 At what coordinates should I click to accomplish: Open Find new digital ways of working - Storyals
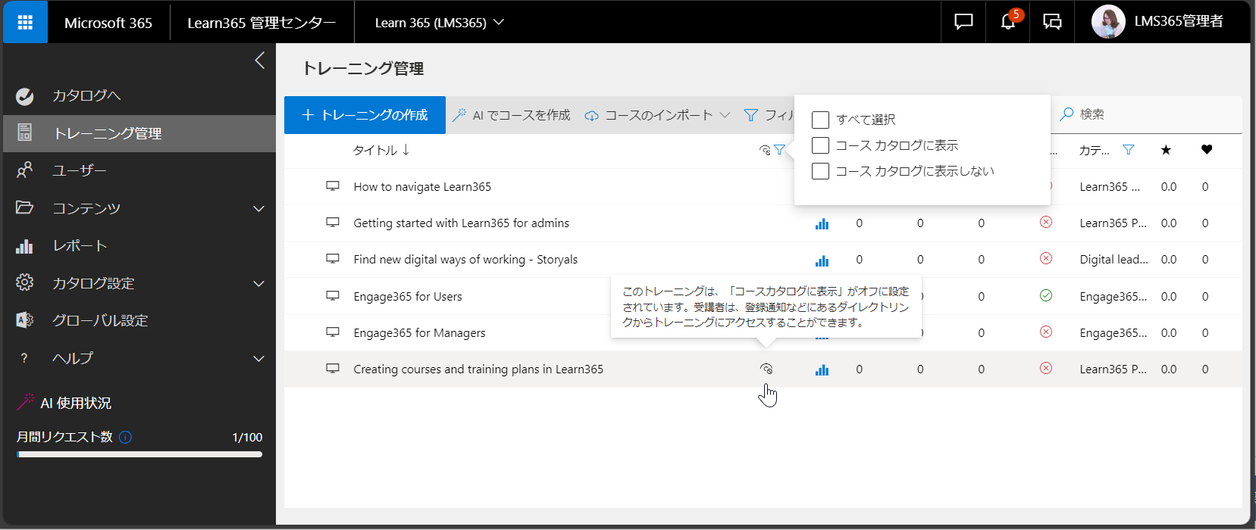465,260
